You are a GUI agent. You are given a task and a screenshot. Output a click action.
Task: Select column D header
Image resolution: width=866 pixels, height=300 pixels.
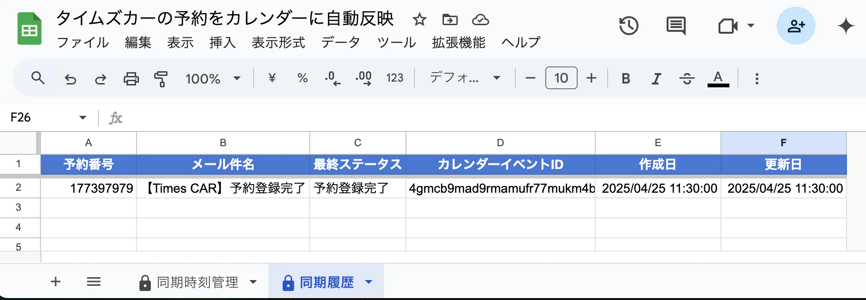[500, 143]
